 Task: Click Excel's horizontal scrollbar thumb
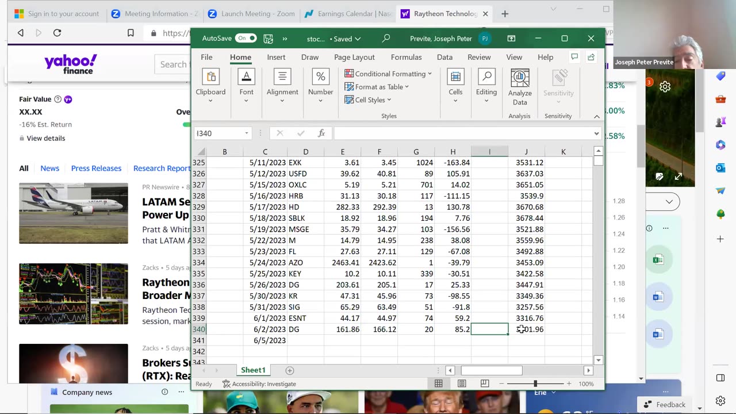[x=492, y=371]
